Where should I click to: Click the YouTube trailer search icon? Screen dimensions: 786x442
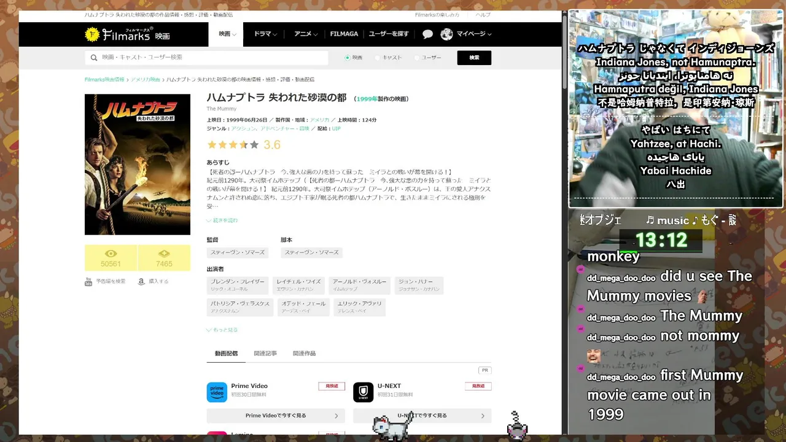click(88, 281)
